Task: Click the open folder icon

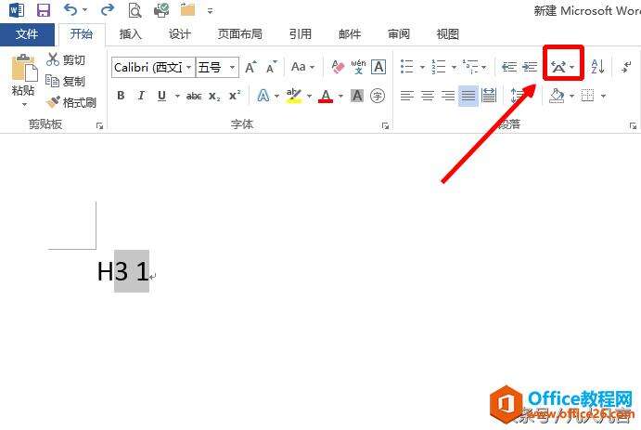Action: click(187, 10)
